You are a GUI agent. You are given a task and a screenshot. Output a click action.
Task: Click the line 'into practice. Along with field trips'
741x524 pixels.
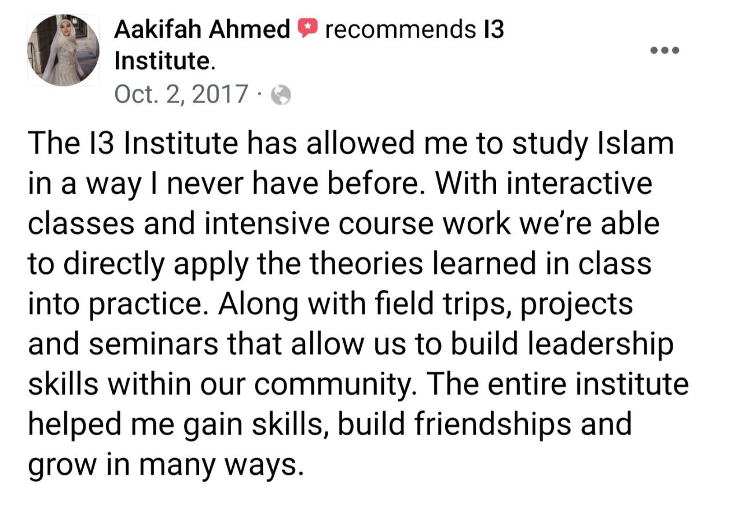(331, 305)
